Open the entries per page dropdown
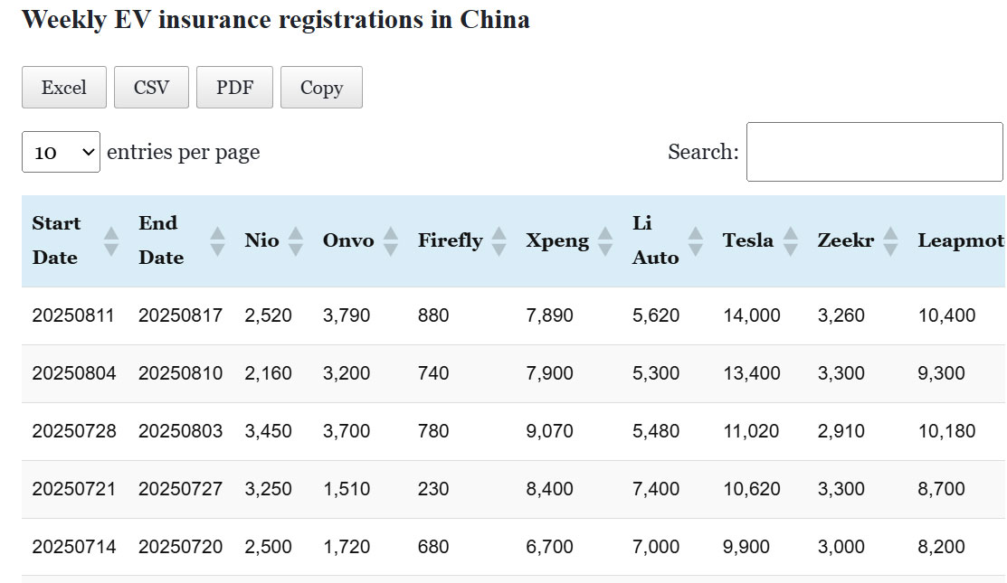Screen dimensions: 1007x583 click(x=61, y=152)
